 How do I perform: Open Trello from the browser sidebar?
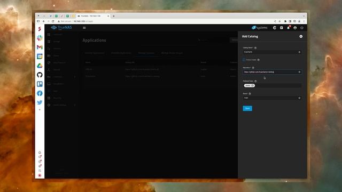(40, 84)
